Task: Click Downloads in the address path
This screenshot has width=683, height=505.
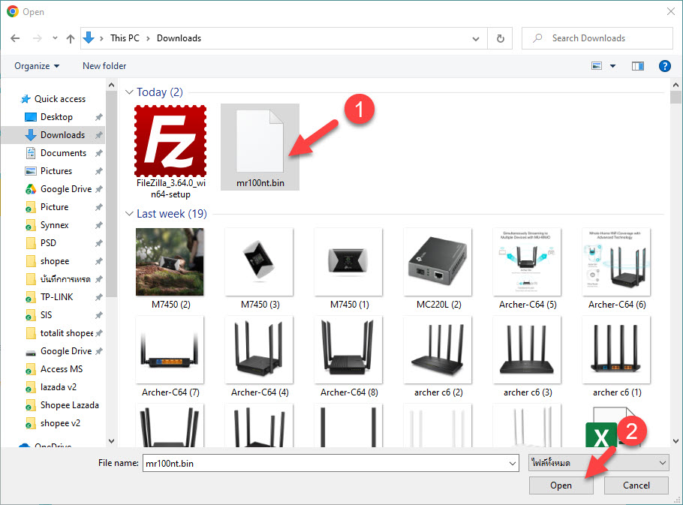Action: [x=179, y=38]
